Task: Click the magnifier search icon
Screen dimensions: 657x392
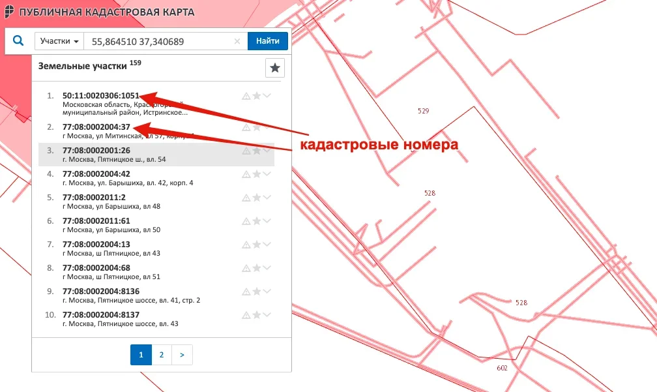Action: [18, 41]
